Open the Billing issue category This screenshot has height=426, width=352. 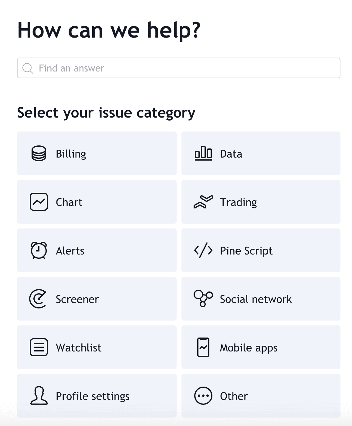coord(96,153)
